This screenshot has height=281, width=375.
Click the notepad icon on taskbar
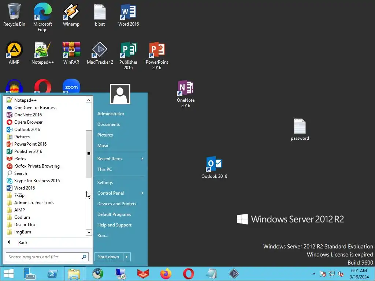[211, 274]
